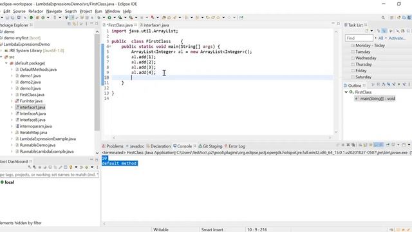Click the New Task icon in Task List
This screenshot has height=232, width=412.
click(x=367, y=31)
